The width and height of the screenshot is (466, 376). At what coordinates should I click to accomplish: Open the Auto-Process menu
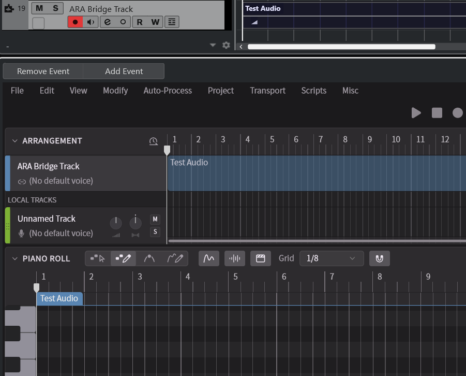click(168, 91)
